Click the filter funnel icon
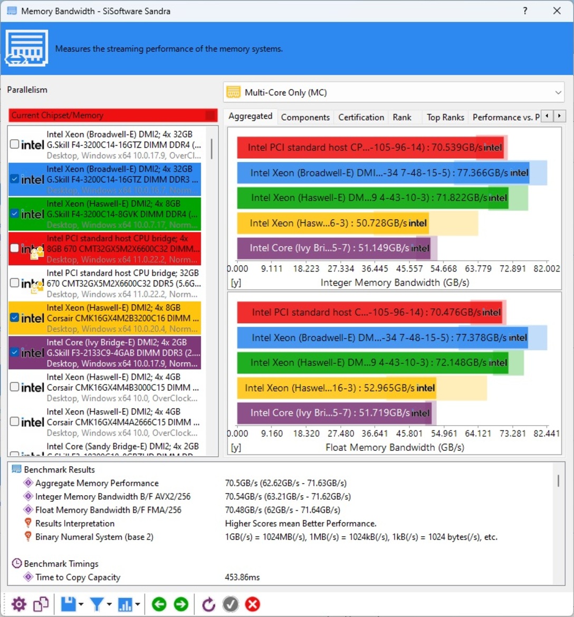 [97, 604]
